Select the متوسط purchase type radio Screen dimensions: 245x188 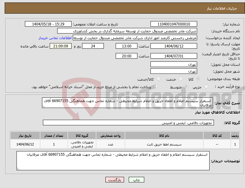(x=186, y=86)
